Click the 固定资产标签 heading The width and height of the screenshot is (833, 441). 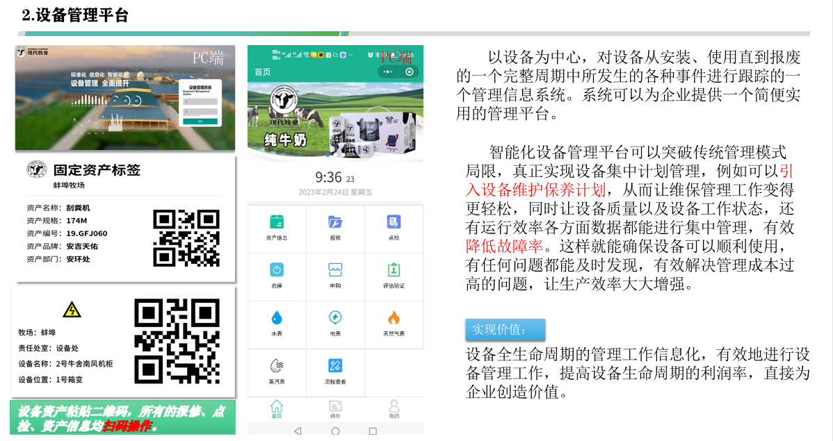pyautogui.click(x=97, y=170)
